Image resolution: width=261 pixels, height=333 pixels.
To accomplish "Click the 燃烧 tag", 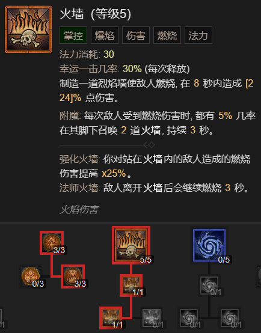I will (x=167, y=35).
